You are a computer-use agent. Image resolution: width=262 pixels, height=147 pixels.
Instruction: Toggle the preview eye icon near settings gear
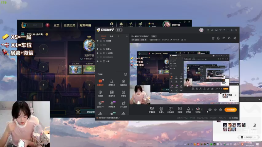tap(215, 110)
